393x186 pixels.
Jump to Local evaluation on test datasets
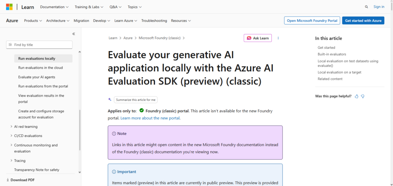tap(348, 63)
